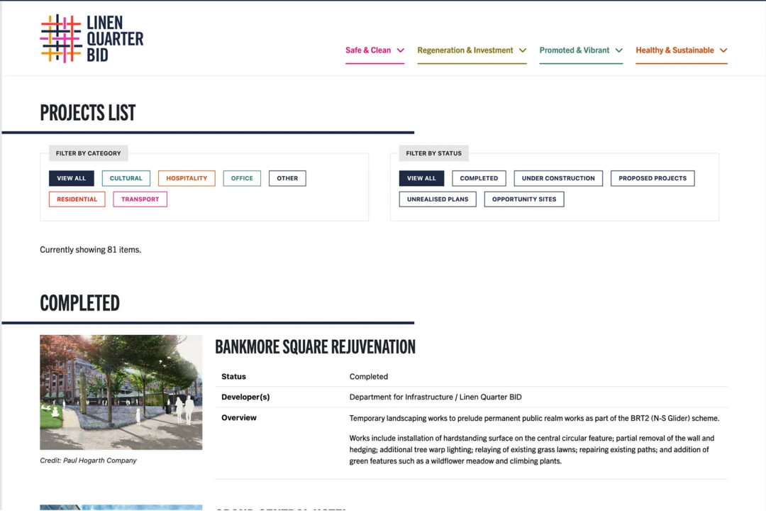Viewport: 766px width, 511px height.
Task: Click the Bankmore Square project thumbnail image
Action: 121,392
